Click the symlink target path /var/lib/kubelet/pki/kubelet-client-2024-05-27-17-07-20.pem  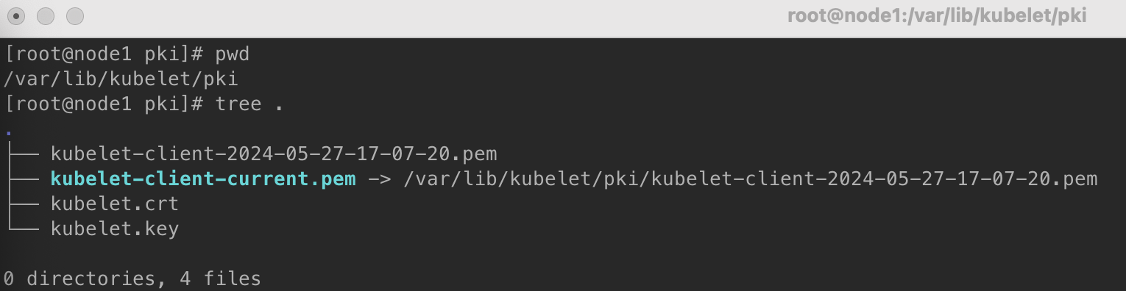coord(751,179)
